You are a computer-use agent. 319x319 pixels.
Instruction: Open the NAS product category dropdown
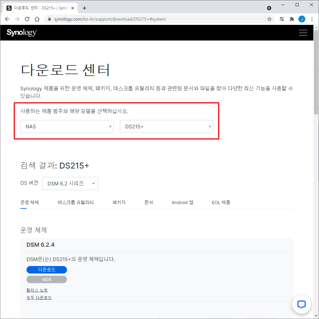67,126
